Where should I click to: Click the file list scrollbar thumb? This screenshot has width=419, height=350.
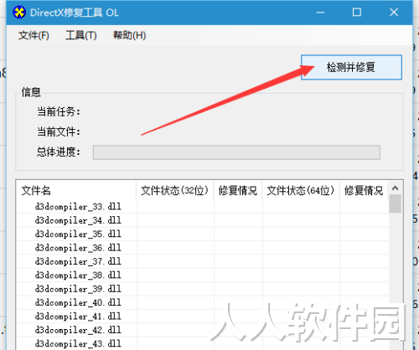point(395,203)
